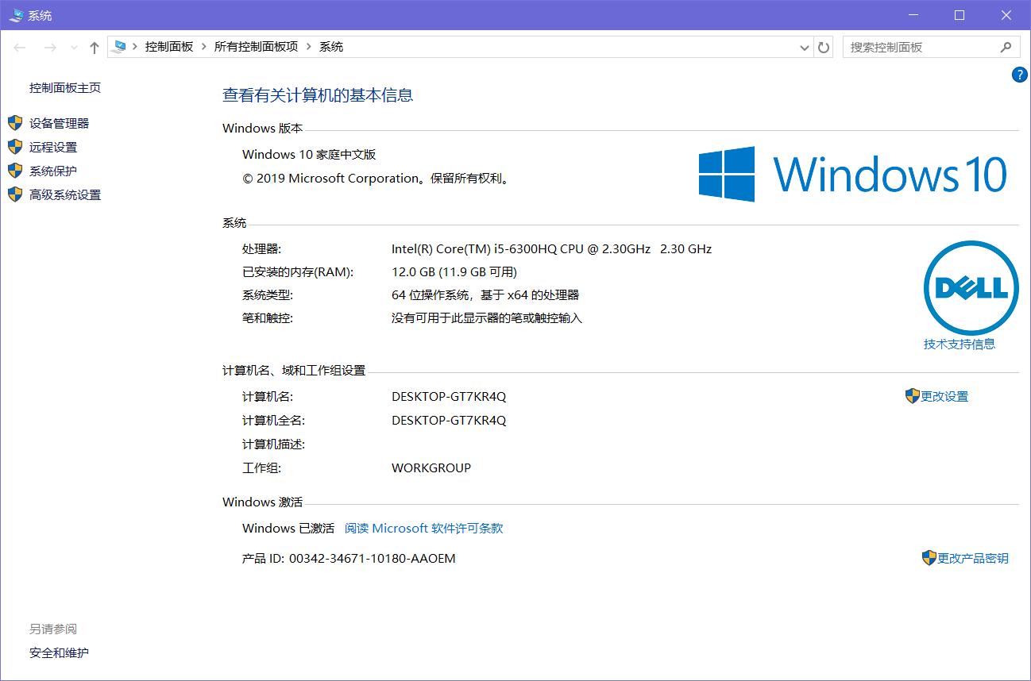Maximize the 系统 window
Image resolution: width=1031 pixels, height=681 pixels.
(x=960, y=15)
